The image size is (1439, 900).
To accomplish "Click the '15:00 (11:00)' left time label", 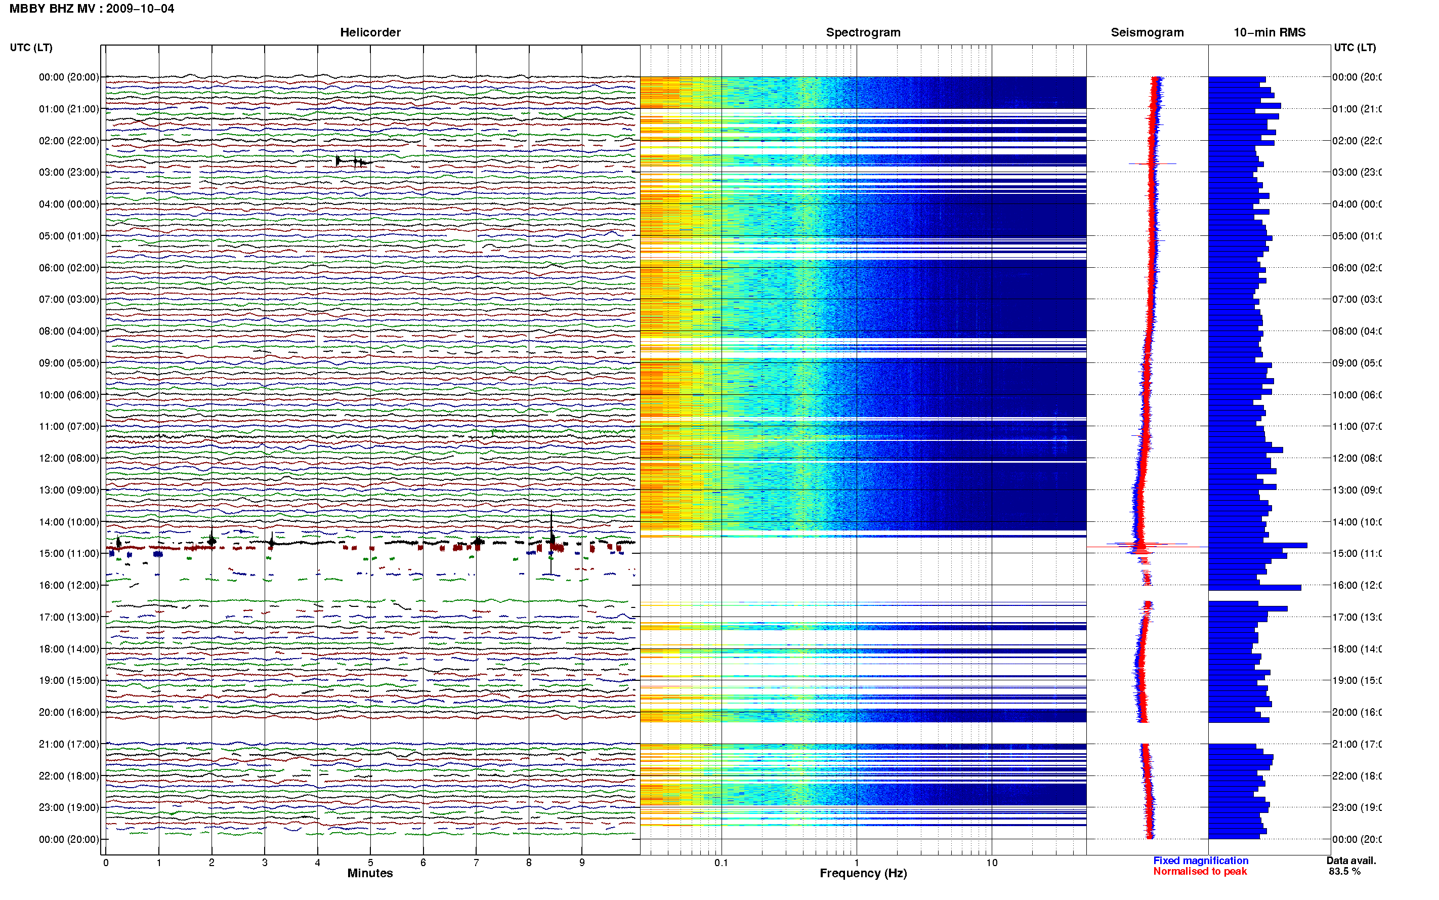I will tap(69, 554).
